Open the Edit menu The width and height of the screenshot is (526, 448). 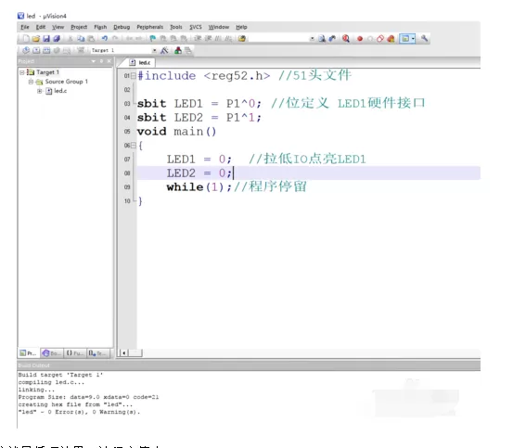point(41,27)
